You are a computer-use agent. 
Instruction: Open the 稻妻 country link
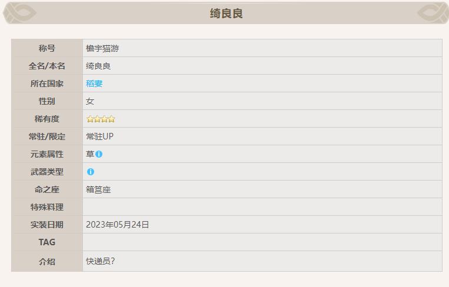[x=94, y=84]
